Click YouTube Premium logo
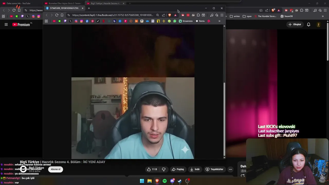 point(21,25)
